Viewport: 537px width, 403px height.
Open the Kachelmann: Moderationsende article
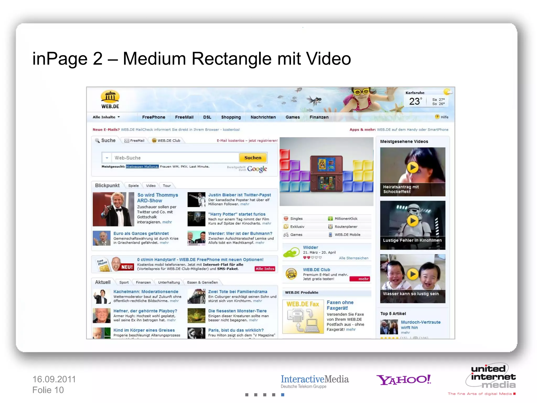(x=146, y=291)
